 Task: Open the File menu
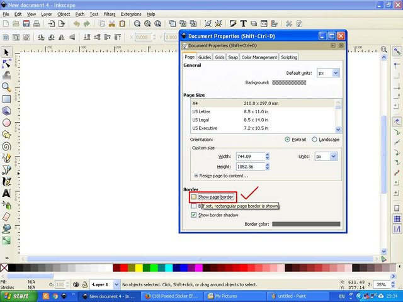tap(6, 14)
